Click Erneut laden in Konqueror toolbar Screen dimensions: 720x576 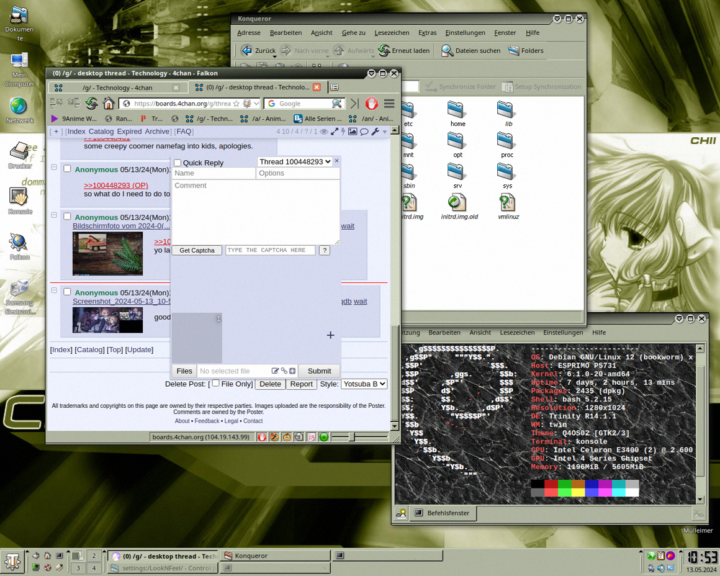coord(404,50)
